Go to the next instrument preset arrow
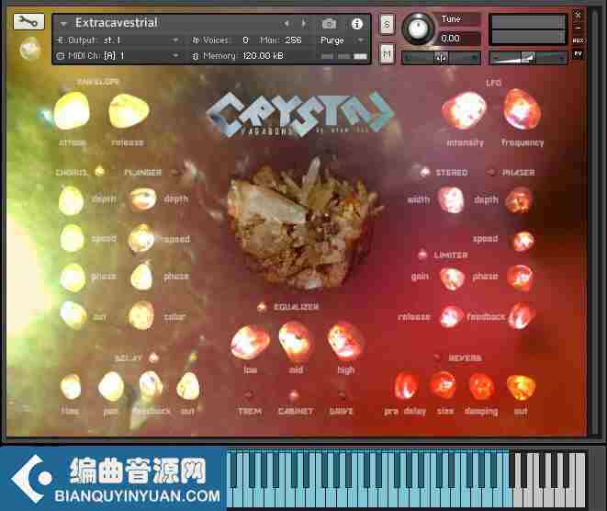The width and height of the screenshot is (607, 511). click(x=304, y=24)
